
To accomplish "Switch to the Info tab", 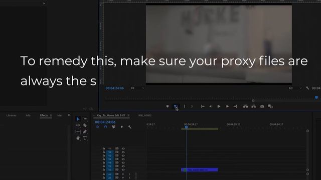I will (x=28, y=115).
